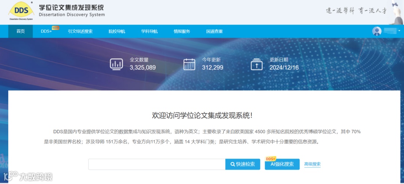Viewport: 404px width, 184px height.
Task: Click the 更新日期 label
Action: click(279, 60)
